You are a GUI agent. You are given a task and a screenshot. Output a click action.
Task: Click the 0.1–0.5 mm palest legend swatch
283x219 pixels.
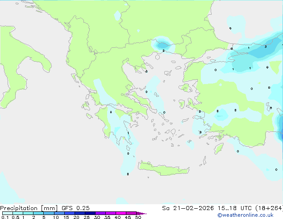click(x=8, y=213)
